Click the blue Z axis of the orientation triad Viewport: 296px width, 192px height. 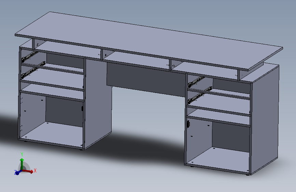tap(17, 172)
